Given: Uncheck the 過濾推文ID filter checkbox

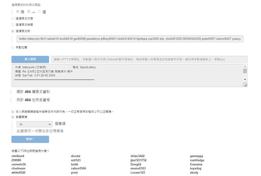Looking at the screenshot, I should [x=13, y=31].
